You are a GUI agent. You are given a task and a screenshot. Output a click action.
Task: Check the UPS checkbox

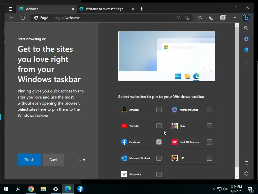(x=209, y=158)
